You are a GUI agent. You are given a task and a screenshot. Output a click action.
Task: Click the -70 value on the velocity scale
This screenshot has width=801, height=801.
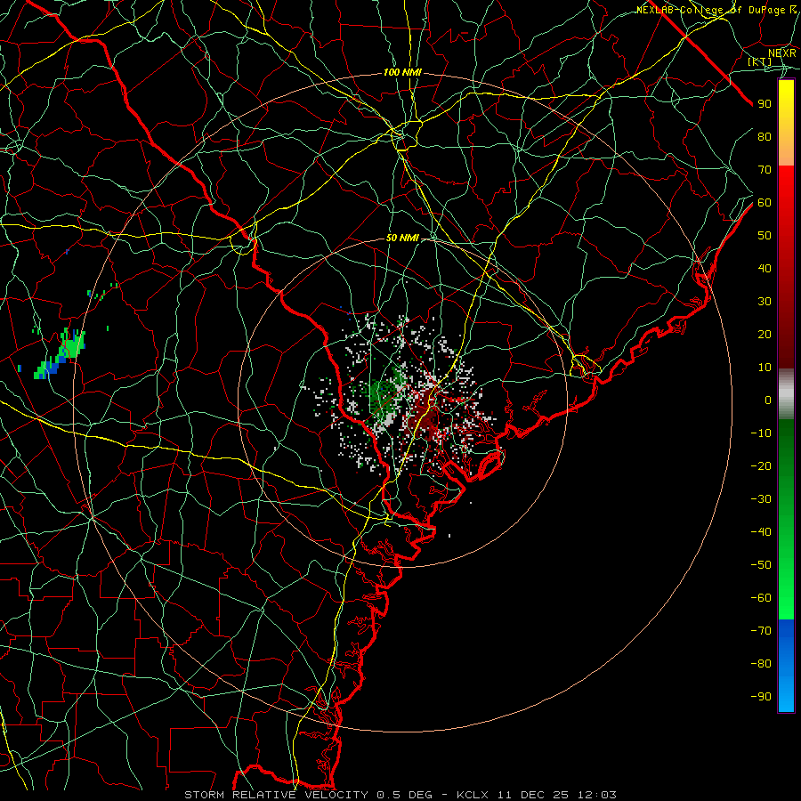(x=761, y=631)
